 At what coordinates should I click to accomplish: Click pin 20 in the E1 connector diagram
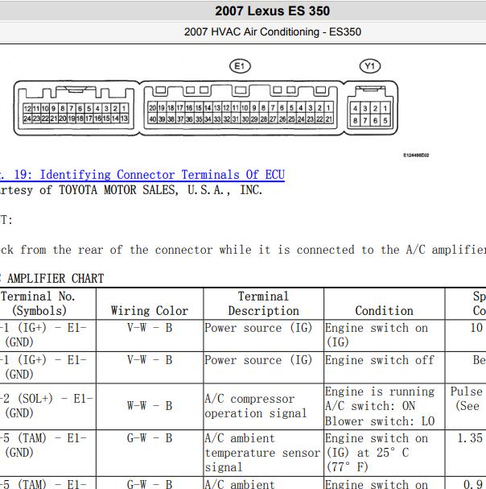(x=152, y=108)
